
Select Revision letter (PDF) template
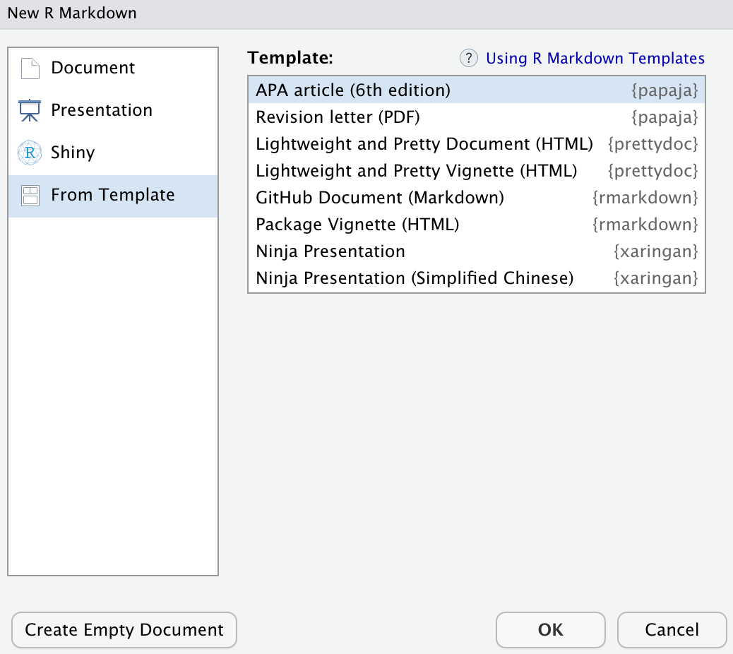coord(477,117)
